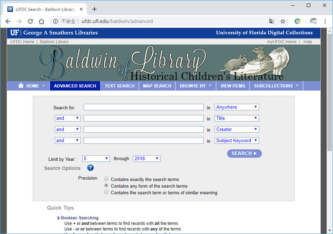Image resolution: width=333 pixels, height=234 pixels.
Task: Select 'Contains any form of the search terms'
Action: tap(106, 185)
